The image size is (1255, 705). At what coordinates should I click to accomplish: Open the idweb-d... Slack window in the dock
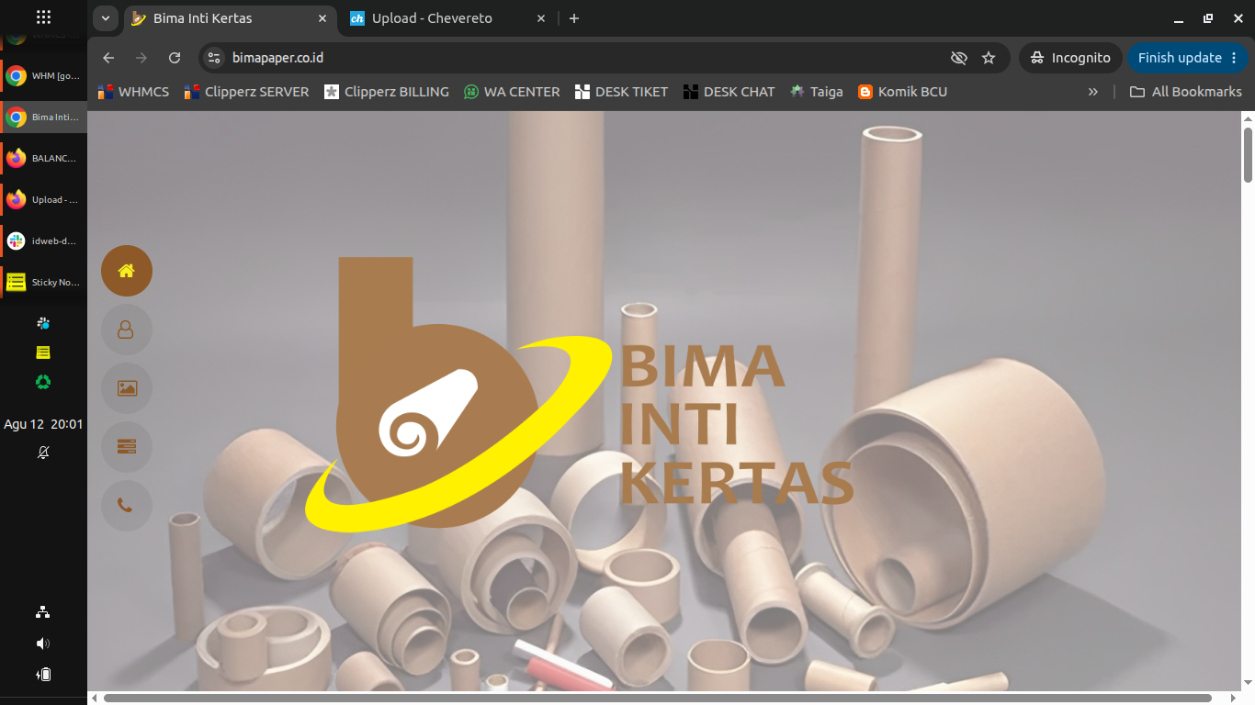click(x=43, y=241)
